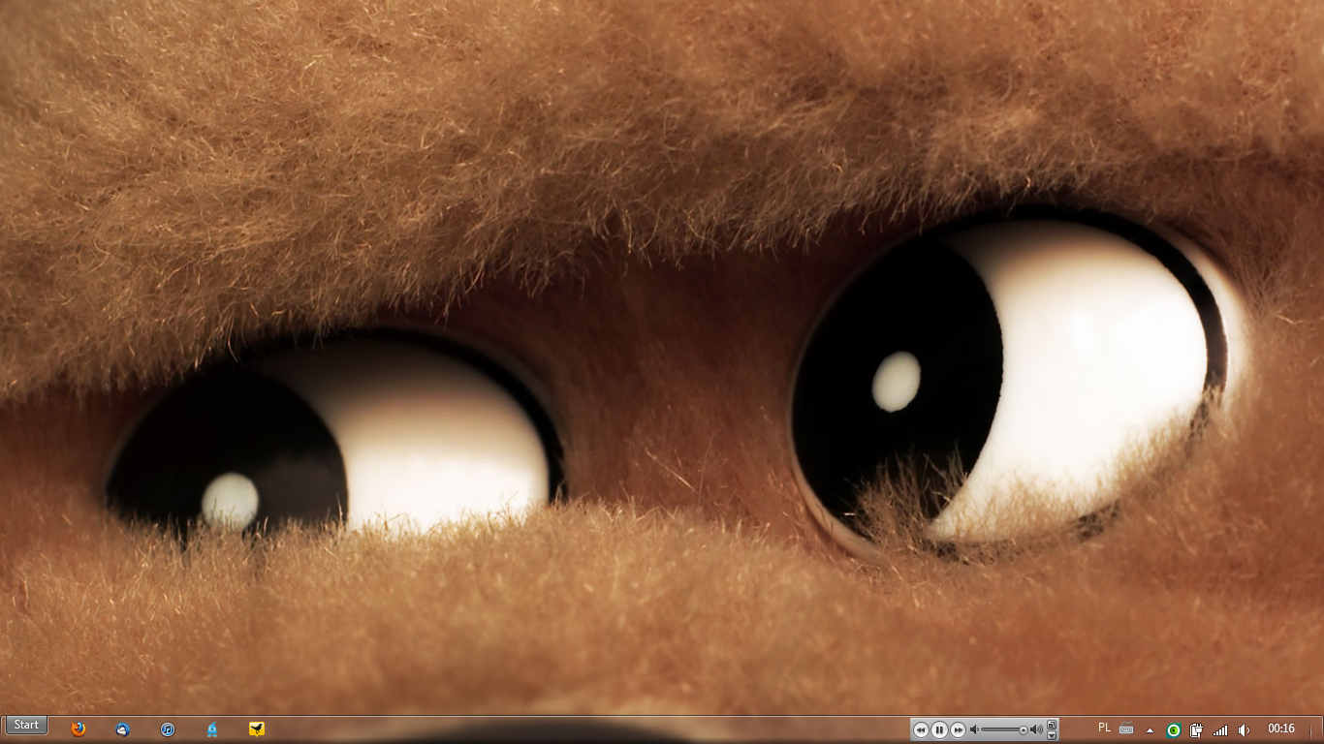The height and width of the screenshot is (744, 1324).
Task: Open the clock showing 00:16
Action: click(1281, 728)
